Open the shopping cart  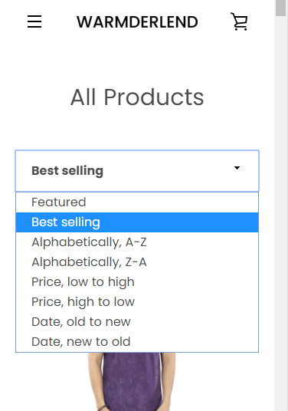[239, 21]
